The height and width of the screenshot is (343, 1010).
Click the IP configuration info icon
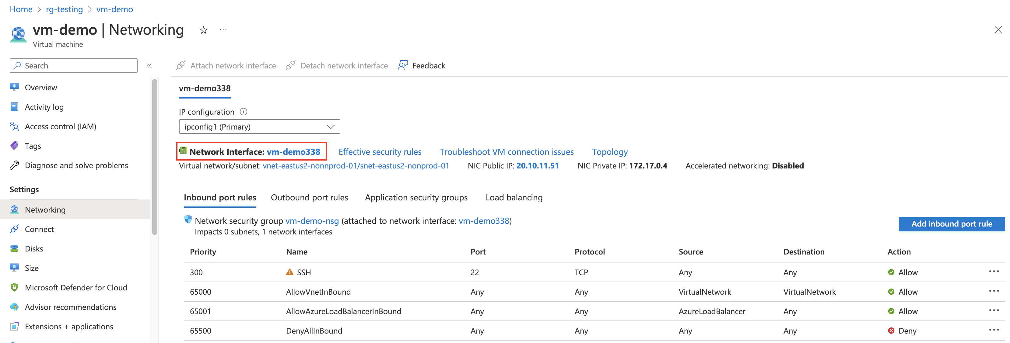point(244,112)
